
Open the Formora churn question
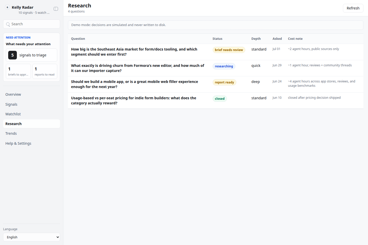138,68
